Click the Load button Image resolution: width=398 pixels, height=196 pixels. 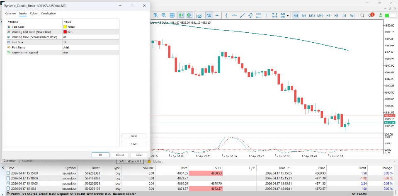pyautogui.click(x=133, y=136)
